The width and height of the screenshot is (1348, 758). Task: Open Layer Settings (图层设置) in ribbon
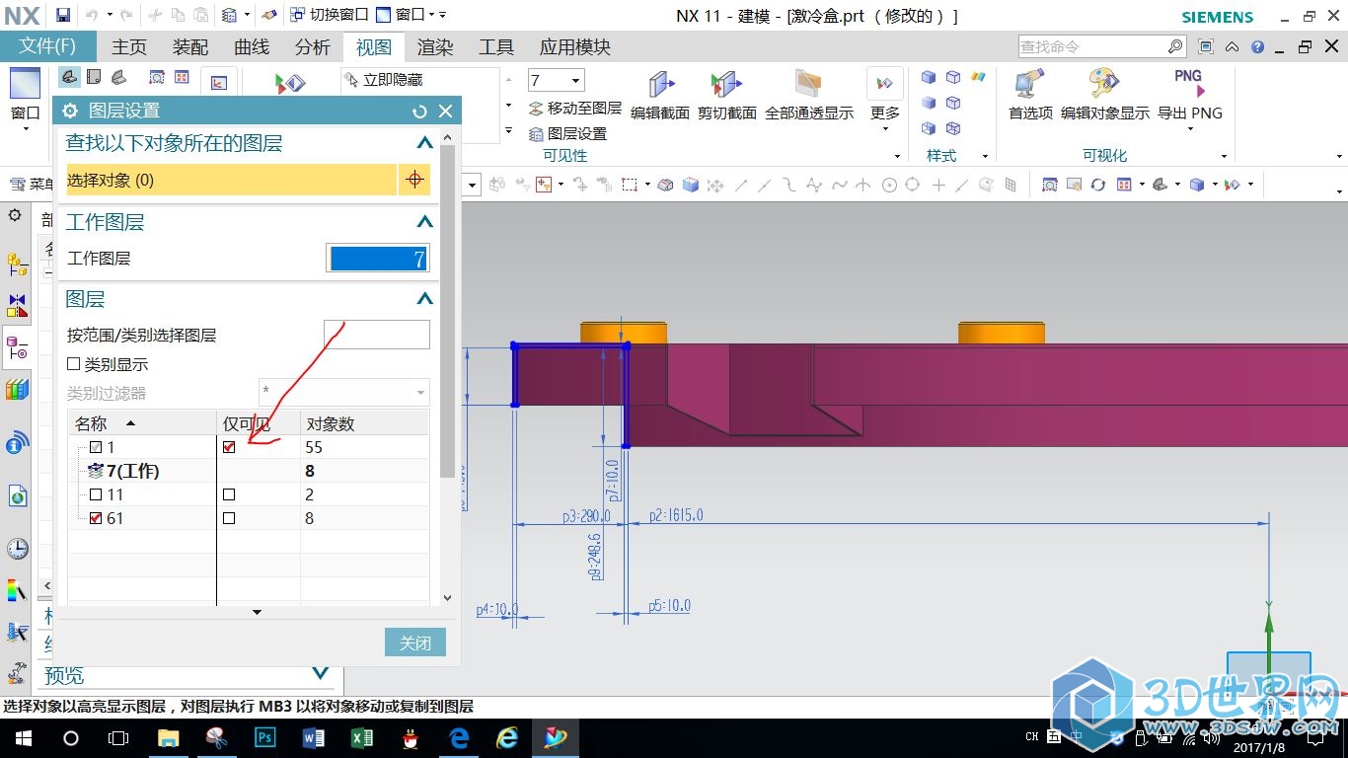point(568,134)
